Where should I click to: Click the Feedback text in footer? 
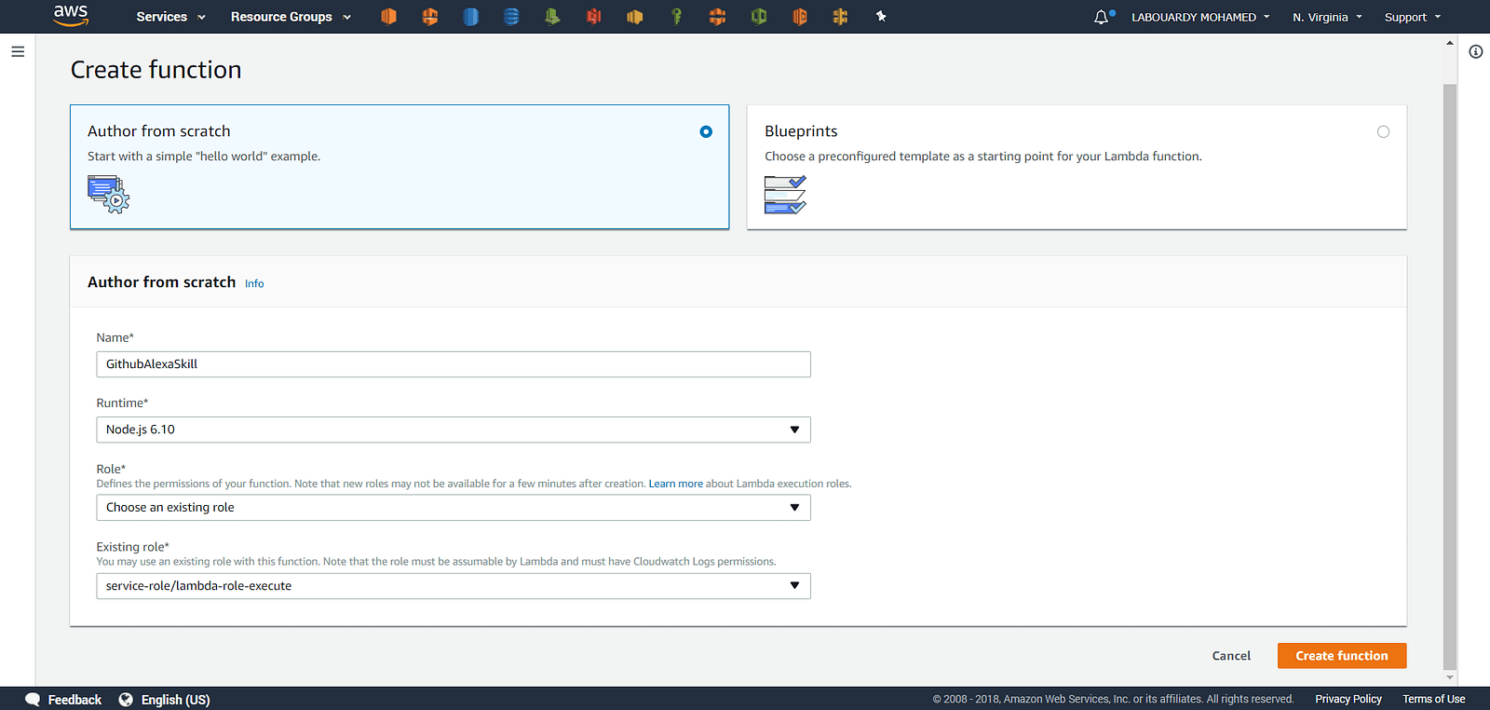coord(74,700)
